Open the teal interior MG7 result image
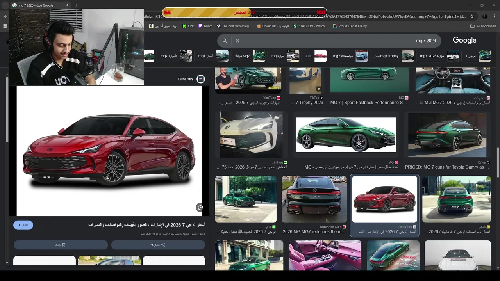The image size is (500, 281). [452, 80]
